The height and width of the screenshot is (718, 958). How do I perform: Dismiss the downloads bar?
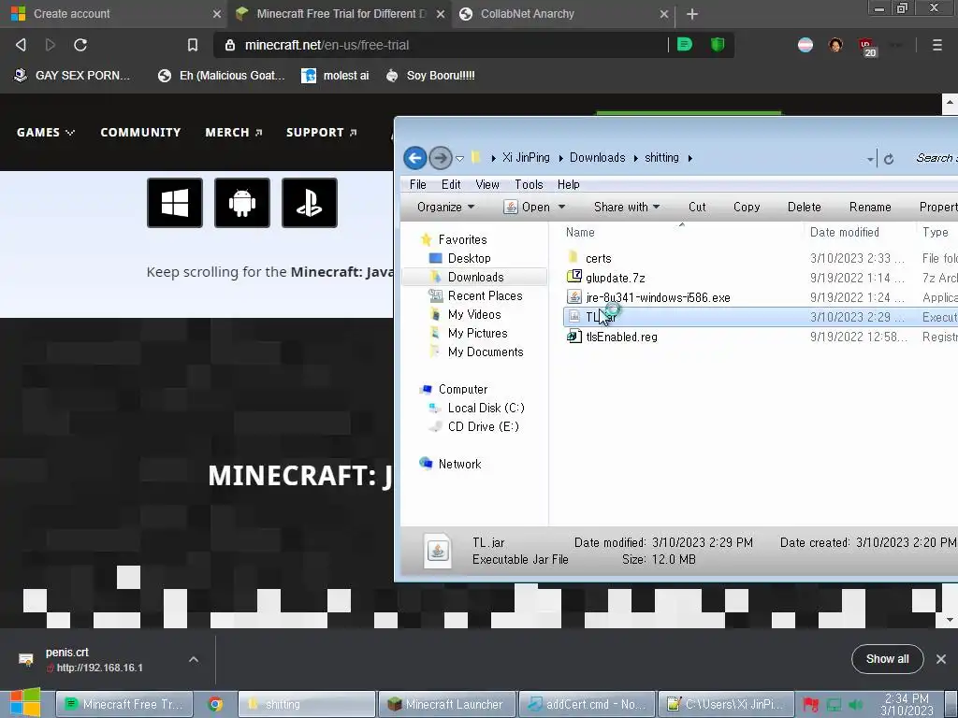[x=941, y=659]
